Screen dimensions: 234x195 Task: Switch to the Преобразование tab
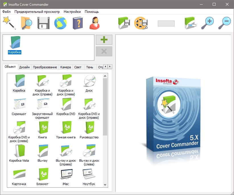point(45,67)
